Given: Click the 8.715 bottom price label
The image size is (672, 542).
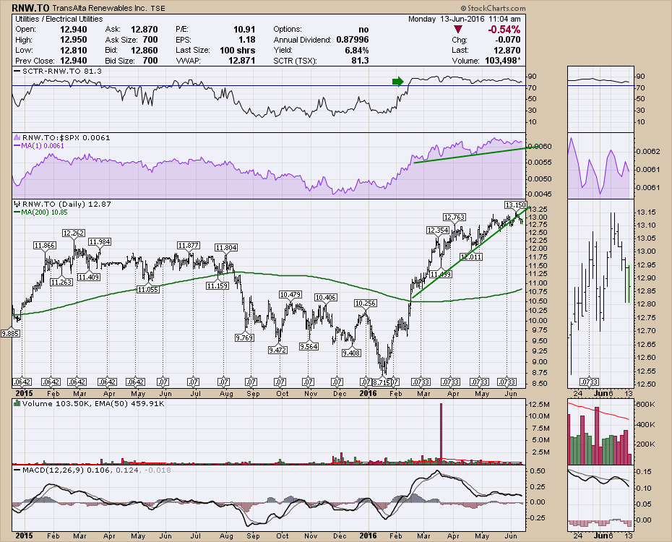Looking at the screenshot, I should click(382, 382).
